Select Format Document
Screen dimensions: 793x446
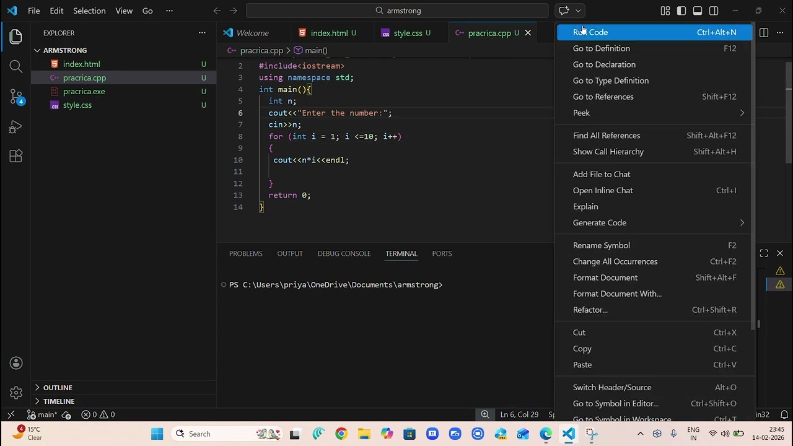click(x=654, y=278)
